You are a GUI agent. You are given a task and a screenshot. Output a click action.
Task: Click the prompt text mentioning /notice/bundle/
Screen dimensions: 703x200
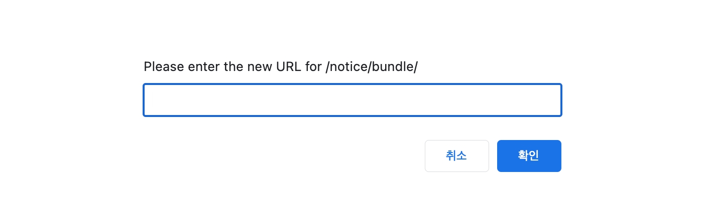[280, 67]
